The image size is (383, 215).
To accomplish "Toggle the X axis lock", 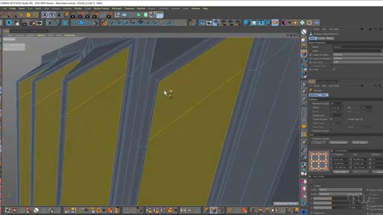I will coord(45,15).
